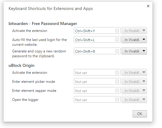Screen dimensions: 162x128
Task: Focus uBlock Activate the extension shortcut field
Action: (x=97, y=72)
